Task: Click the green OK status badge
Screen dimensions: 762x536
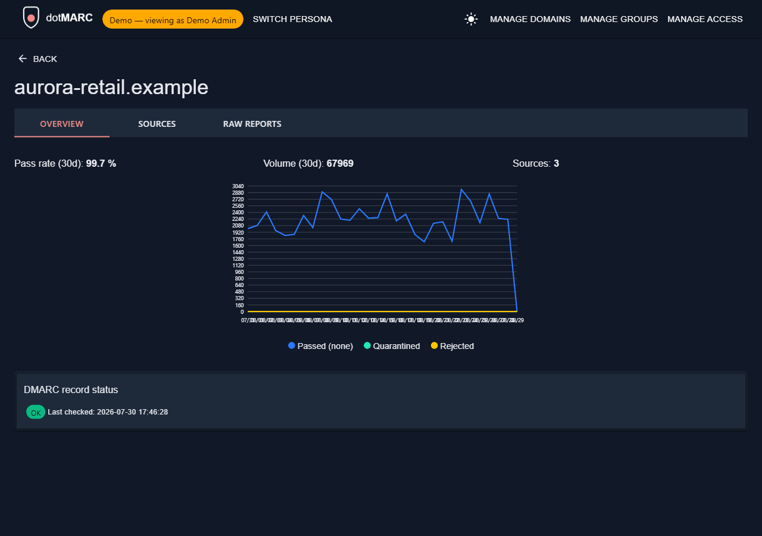Action: pos(36,412)
